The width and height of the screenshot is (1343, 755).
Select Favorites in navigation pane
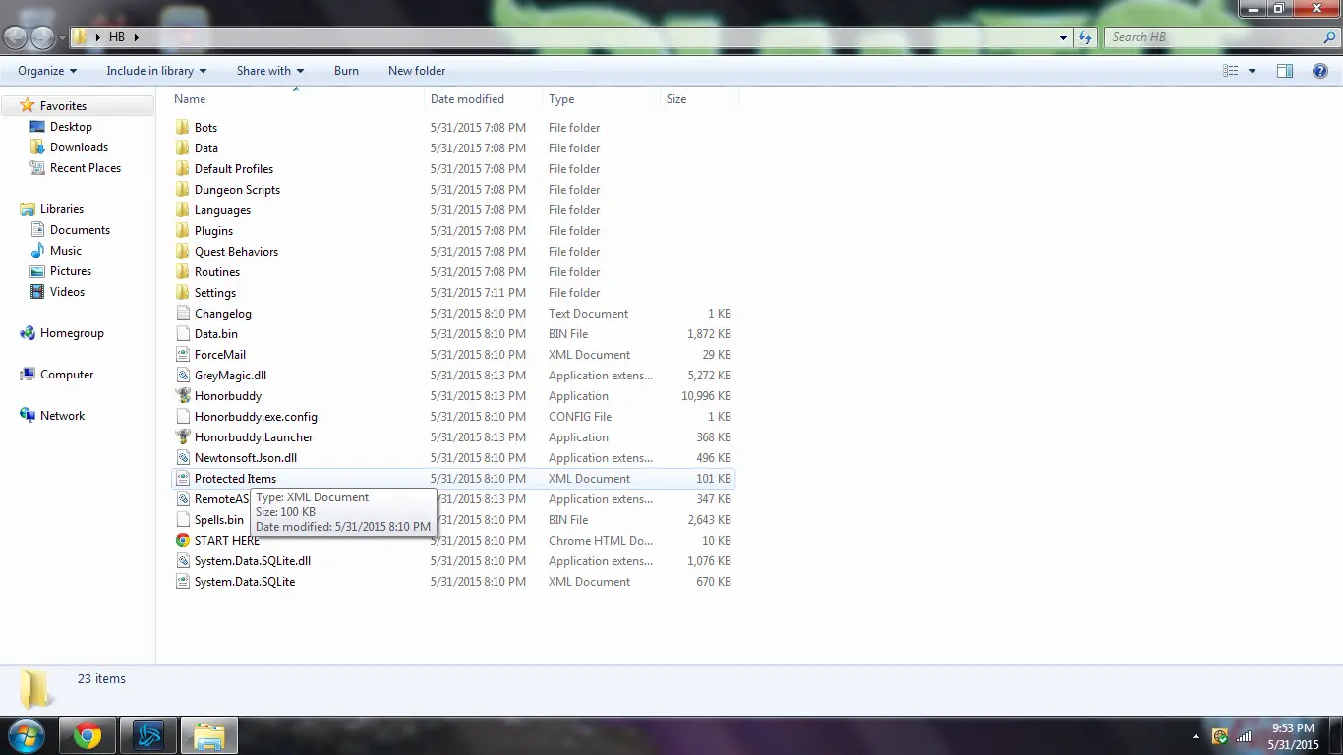[x=63, y=106]
